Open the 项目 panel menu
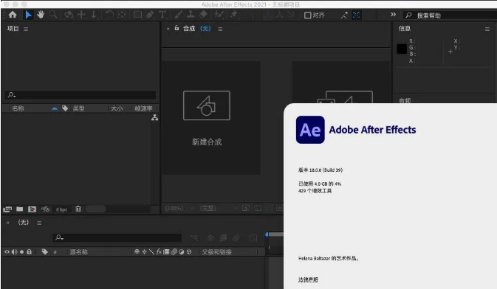Screen dimensions: 497x289 [x=26, y=29]
